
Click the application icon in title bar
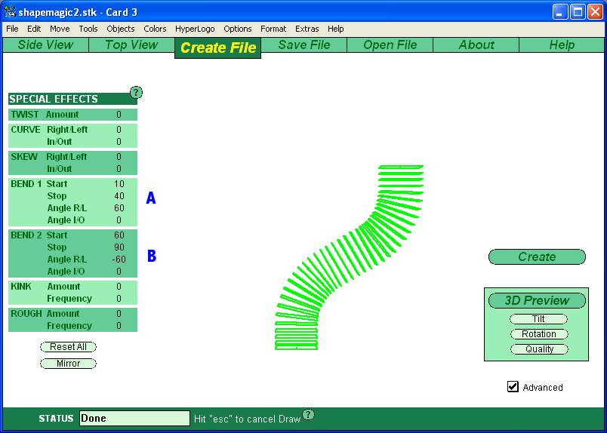(11, 12)
